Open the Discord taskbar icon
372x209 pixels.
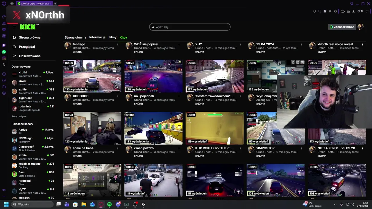pos(118,204)
